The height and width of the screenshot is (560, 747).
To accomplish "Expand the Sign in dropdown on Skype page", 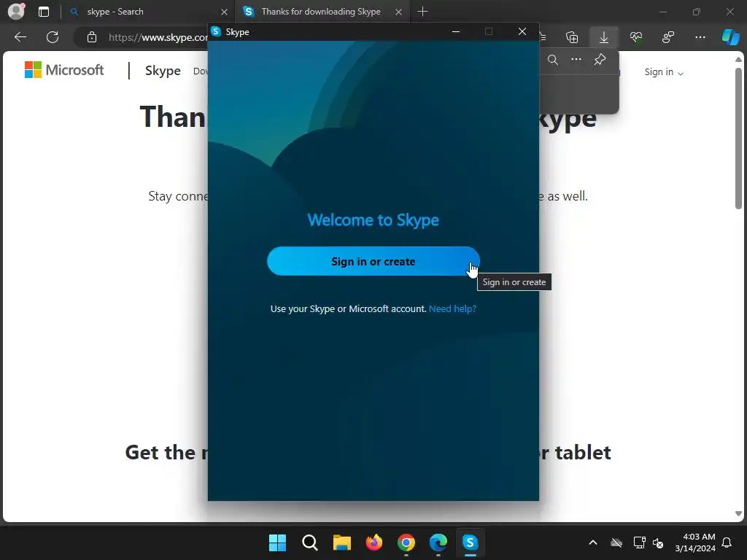I will tap(664, 72).
